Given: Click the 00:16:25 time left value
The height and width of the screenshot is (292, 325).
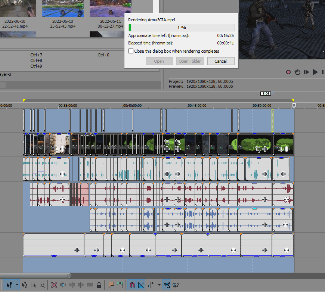Looking at the screenshot, I should click(x=226, y=35).
